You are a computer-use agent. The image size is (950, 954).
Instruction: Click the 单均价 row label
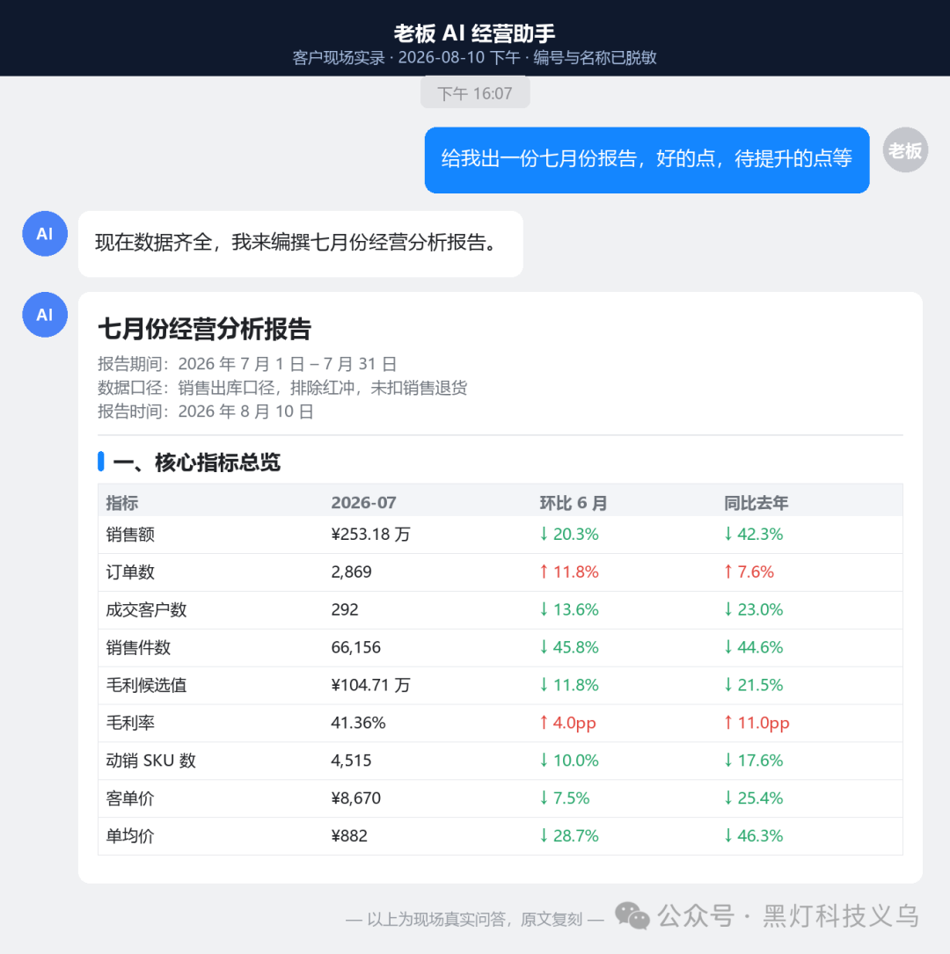point(130,836)
